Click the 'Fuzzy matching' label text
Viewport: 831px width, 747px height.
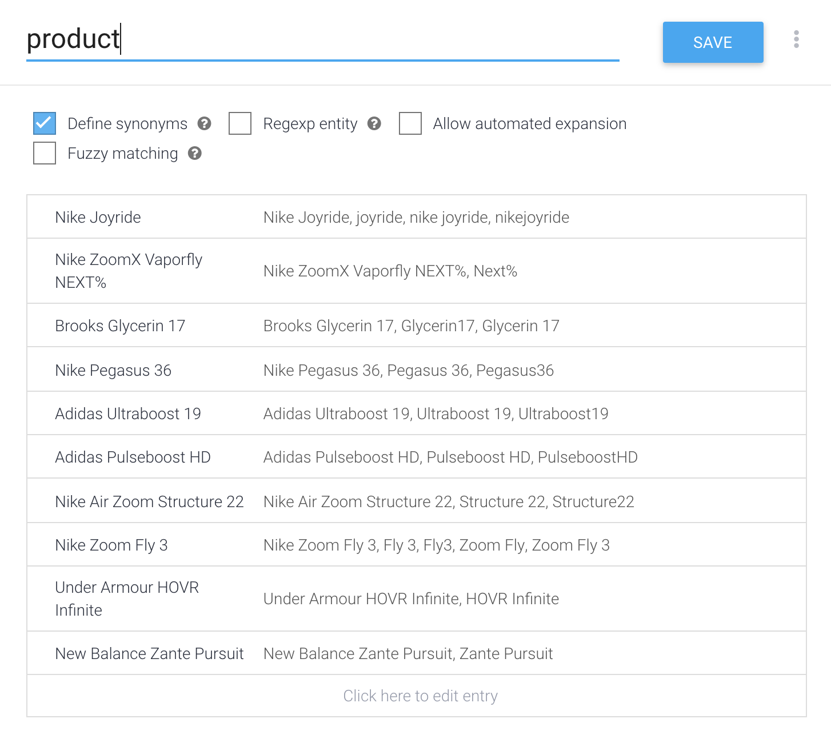click(123, 153)
